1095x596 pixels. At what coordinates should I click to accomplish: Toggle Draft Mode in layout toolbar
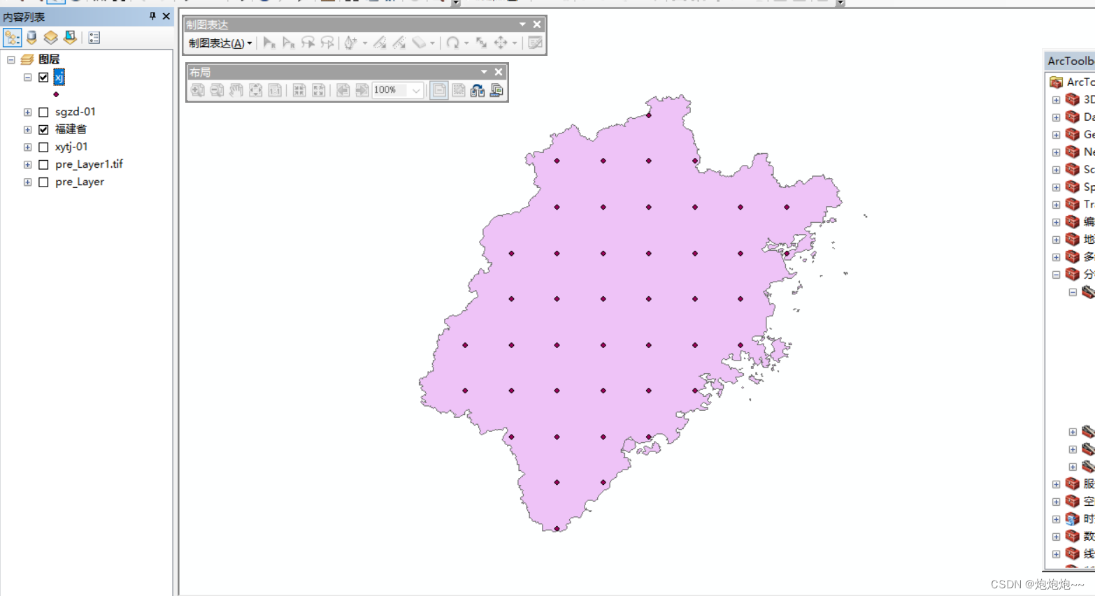[x=439, y=90]
